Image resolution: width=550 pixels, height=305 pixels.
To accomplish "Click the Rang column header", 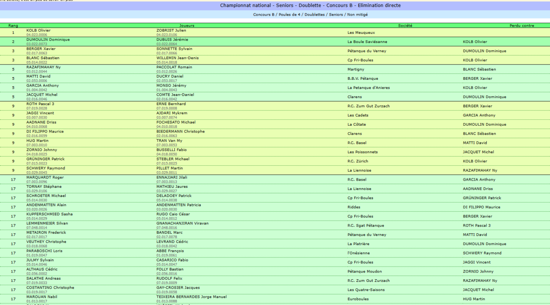I will tap(13, 26).
